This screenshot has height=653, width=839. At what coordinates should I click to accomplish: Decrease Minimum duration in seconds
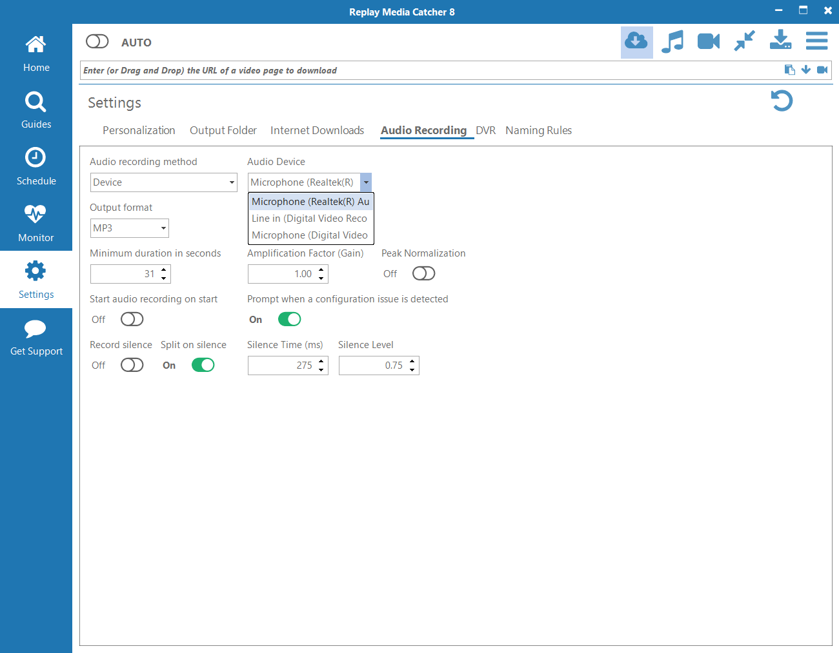[164, 278]
